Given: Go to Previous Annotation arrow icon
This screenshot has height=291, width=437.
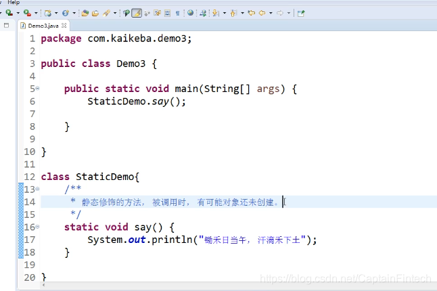Looking at the screenshot, I should point(233,13).
